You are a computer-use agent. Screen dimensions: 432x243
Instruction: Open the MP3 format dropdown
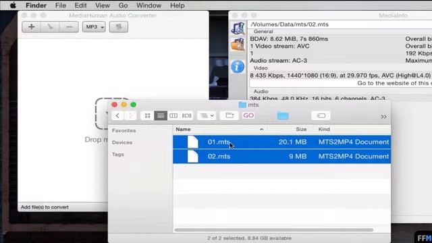(94, 27)
